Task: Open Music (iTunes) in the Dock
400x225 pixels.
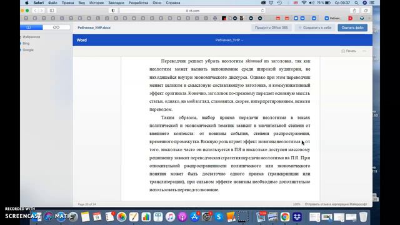Action: pyautogui.click(x=170, y=217)
